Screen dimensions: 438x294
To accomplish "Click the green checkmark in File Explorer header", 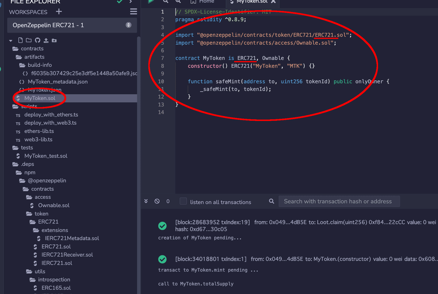I will pos(120,2).
